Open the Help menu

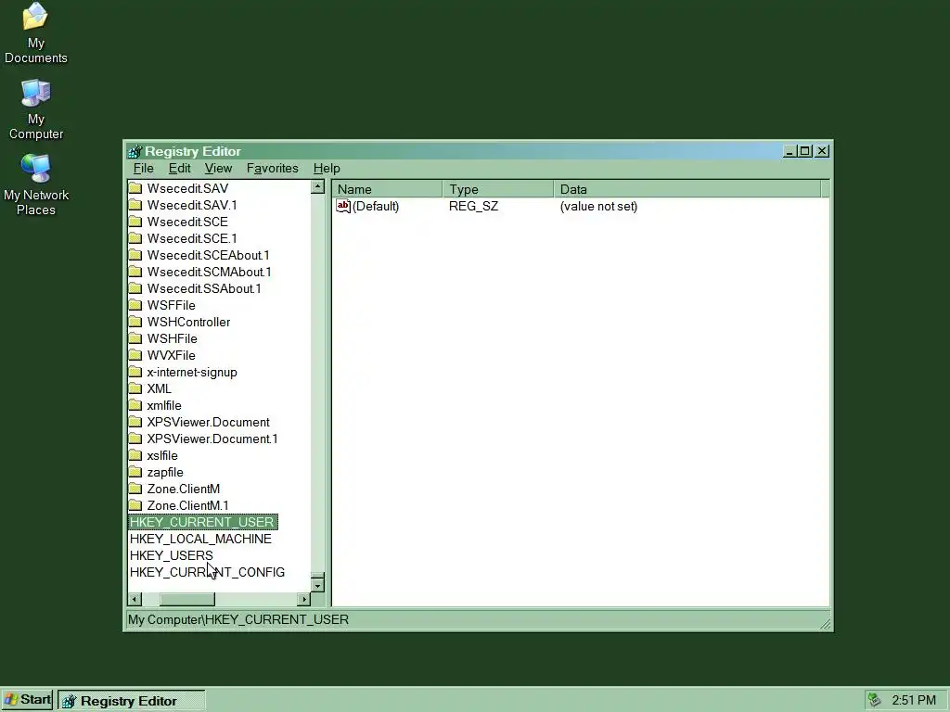pyautogui.click(x=327, y=169)
